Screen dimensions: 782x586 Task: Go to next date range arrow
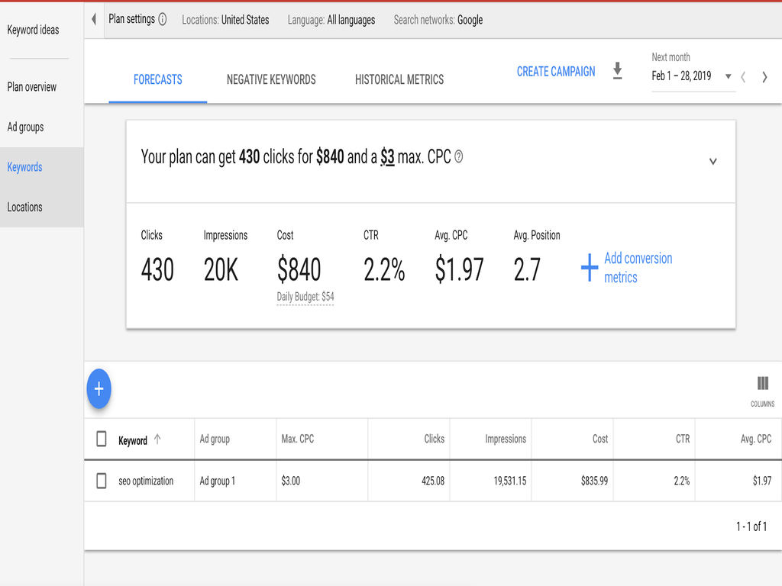(764, 77)
